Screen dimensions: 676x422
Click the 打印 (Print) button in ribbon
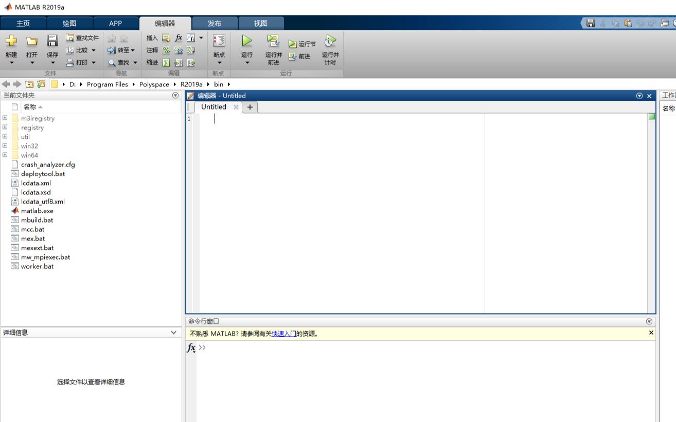(x=81, y=62)
